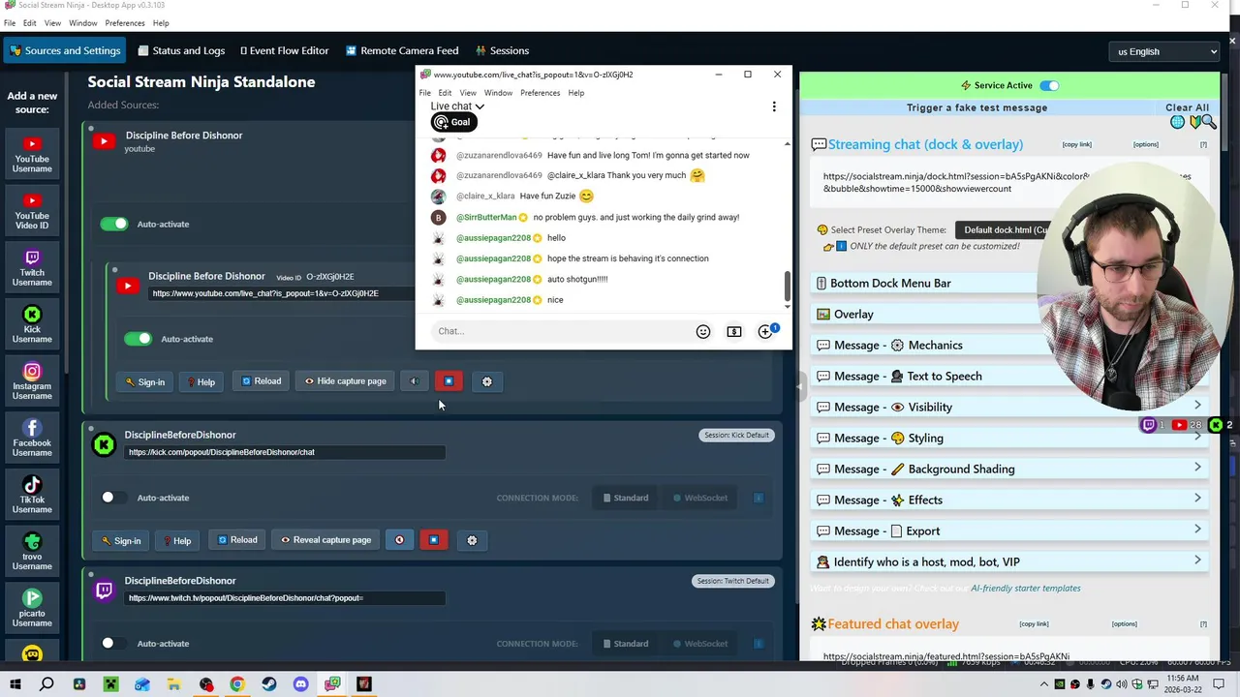Viewport: 1240px width, 697px height.
Task: Switch to the Sessions tab
Action: click(x=502, y=50)
